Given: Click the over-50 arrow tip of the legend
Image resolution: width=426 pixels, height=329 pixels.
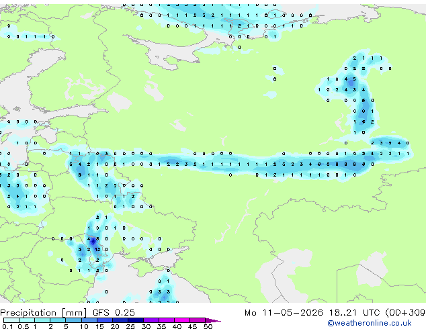Looking at the screenshot, I should tap(213, 320).
